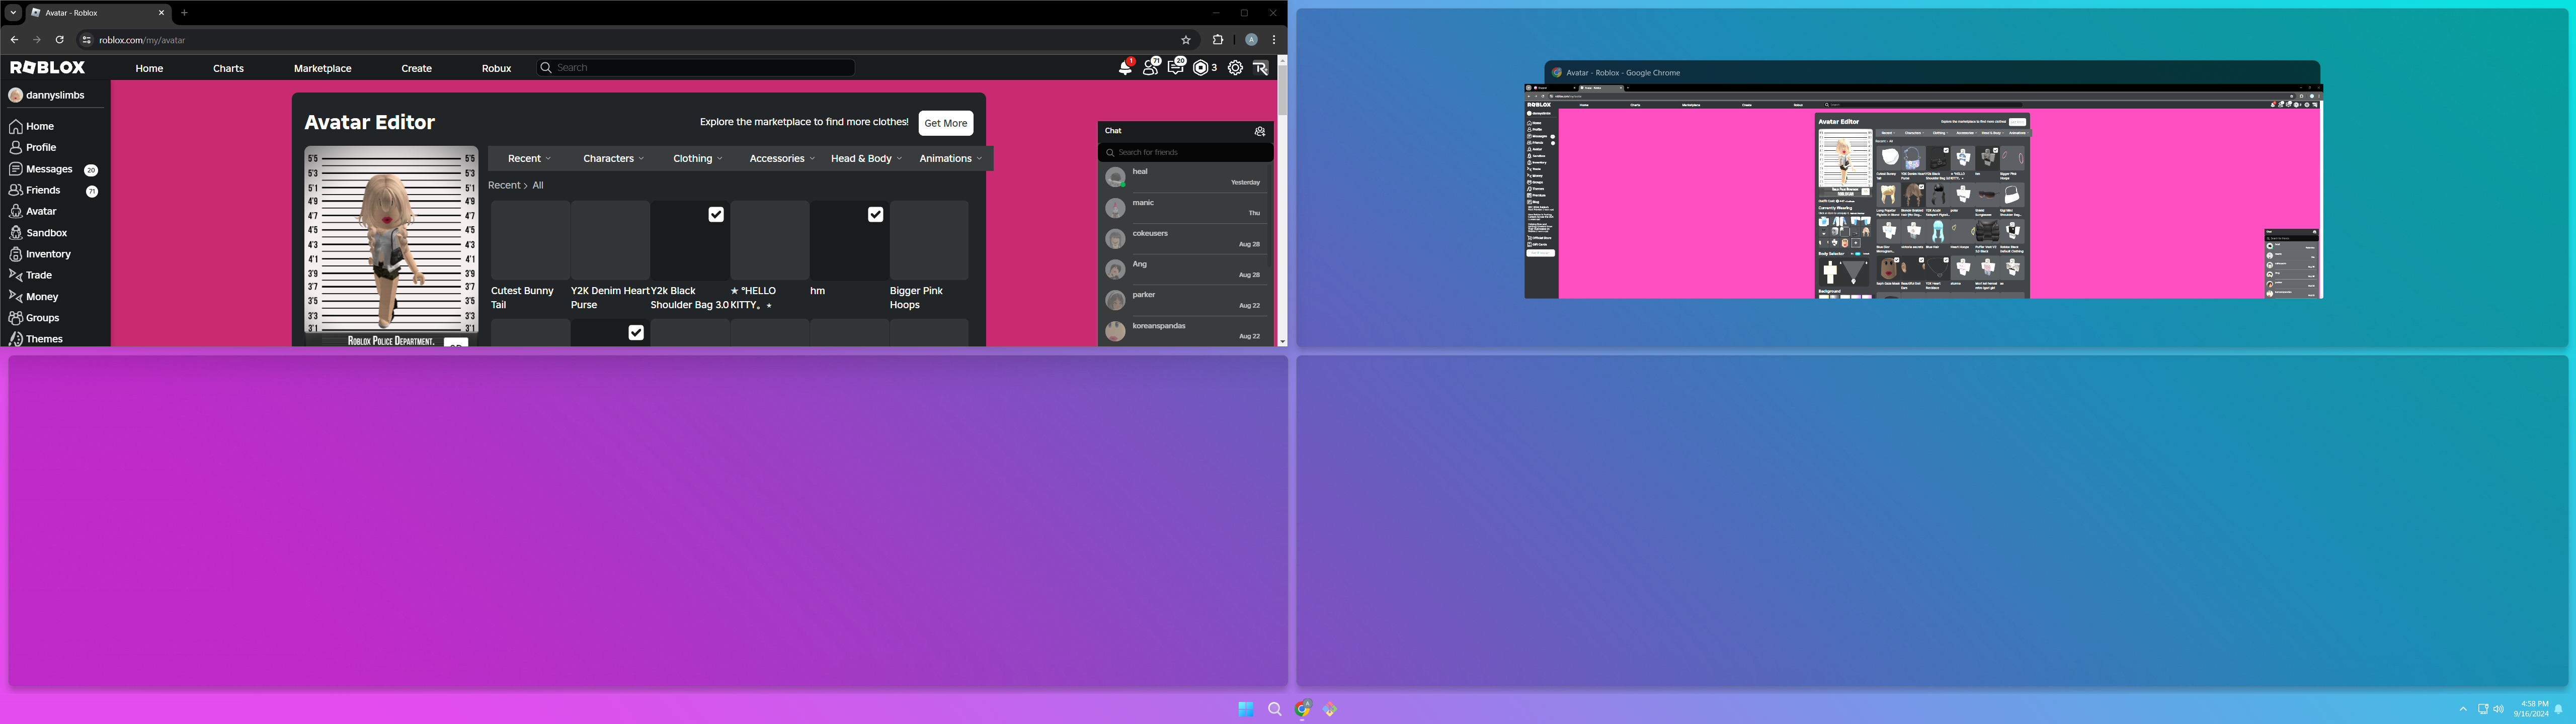Open the Charts nav item
This screenshot has width=2576, height=724.
click(228, 69)
